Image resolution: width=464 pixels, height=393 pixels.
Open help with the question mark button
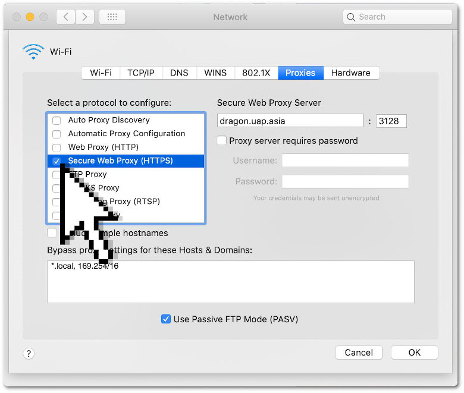coord(29,353)
